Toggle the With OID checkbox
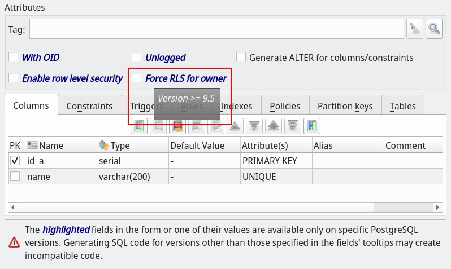451x269 pixels. click(x=13, y=57)
